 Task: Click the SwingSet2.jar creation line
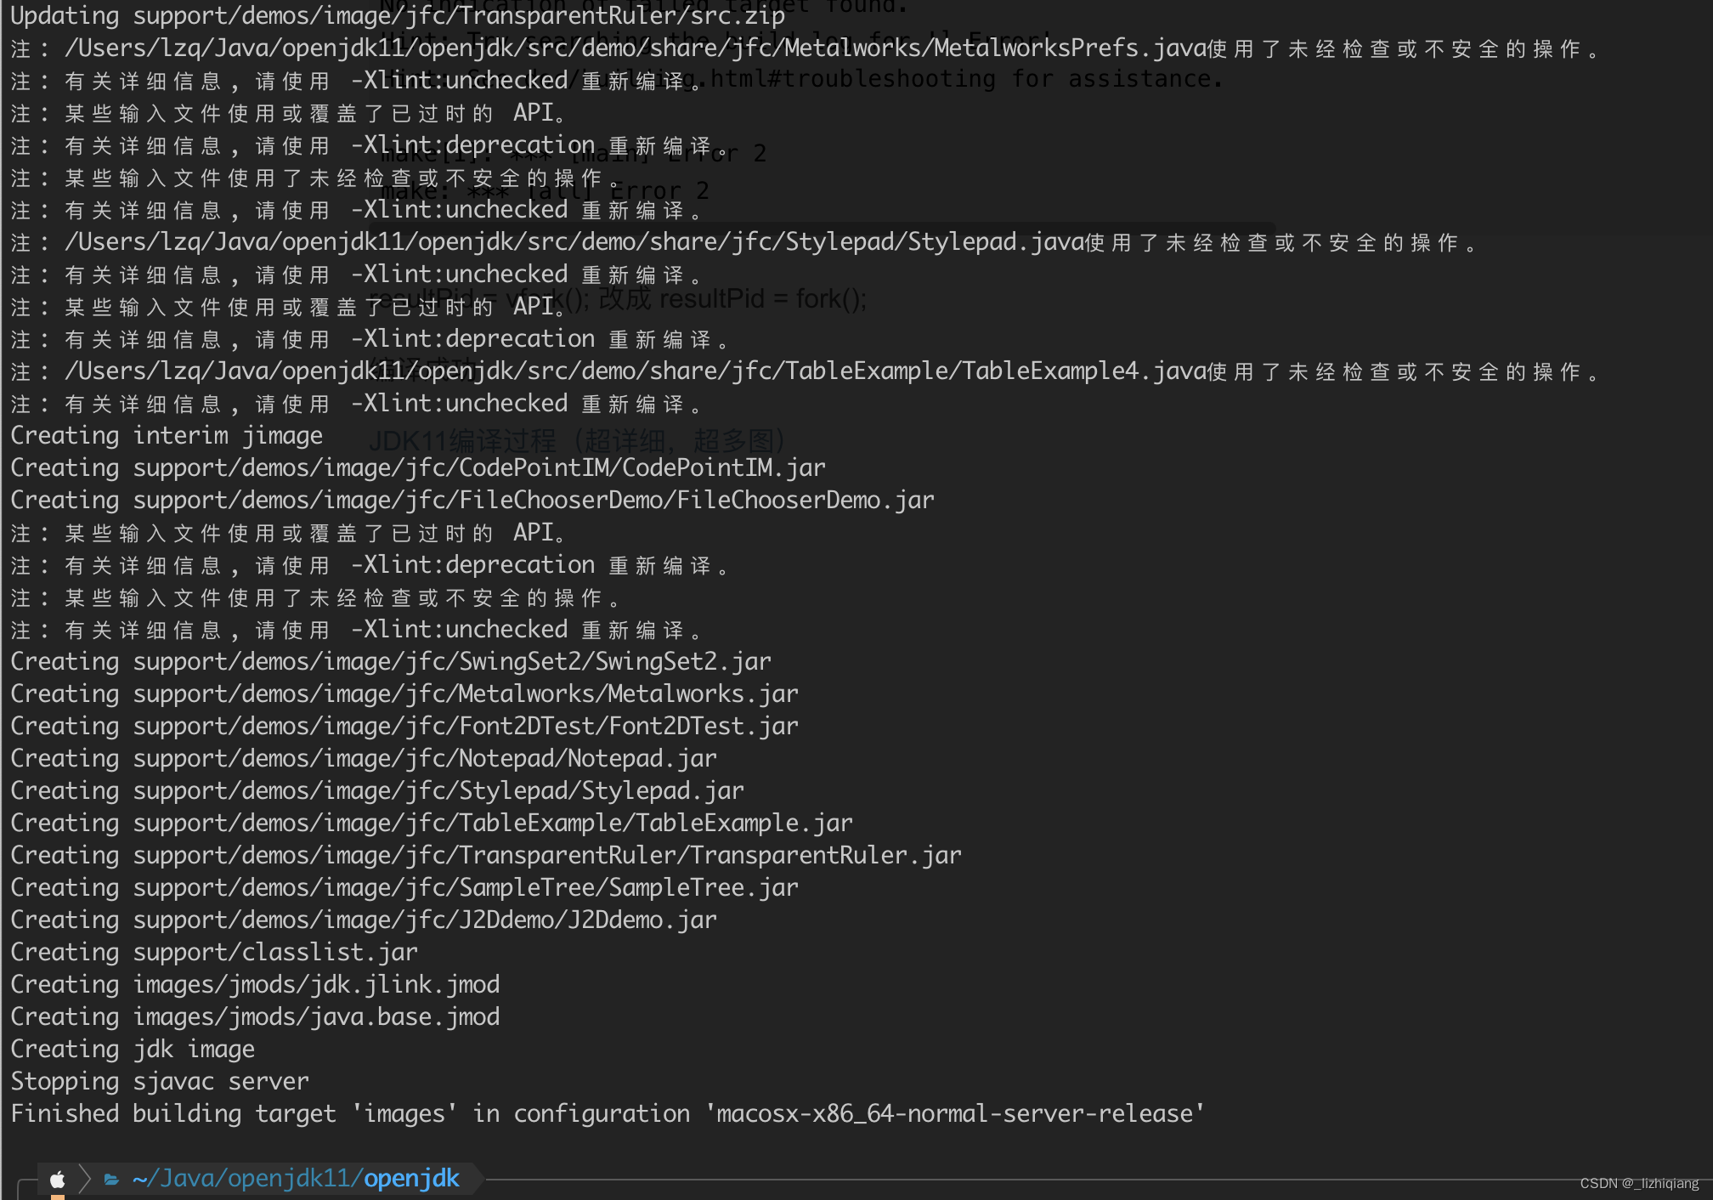click(391, 661)
